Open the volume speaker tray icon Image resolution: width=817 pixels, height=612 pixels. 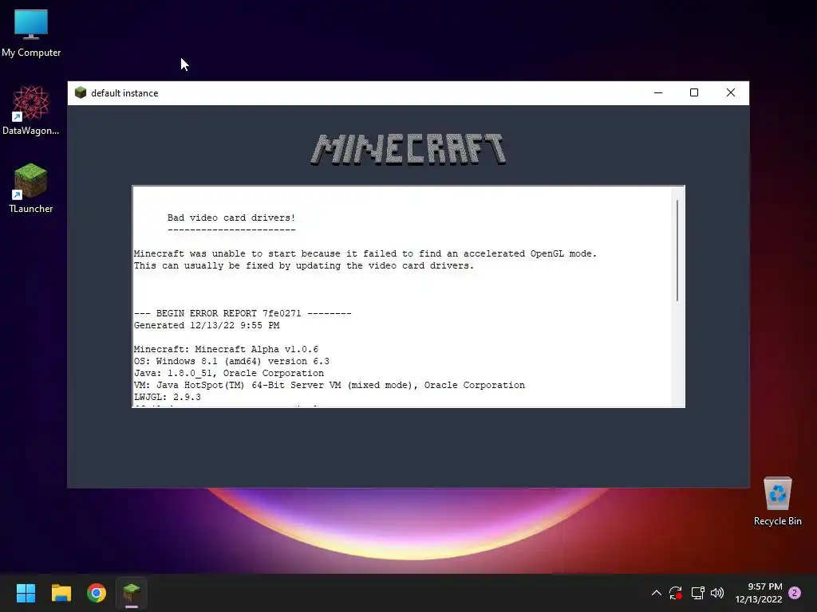click(717, 593)
